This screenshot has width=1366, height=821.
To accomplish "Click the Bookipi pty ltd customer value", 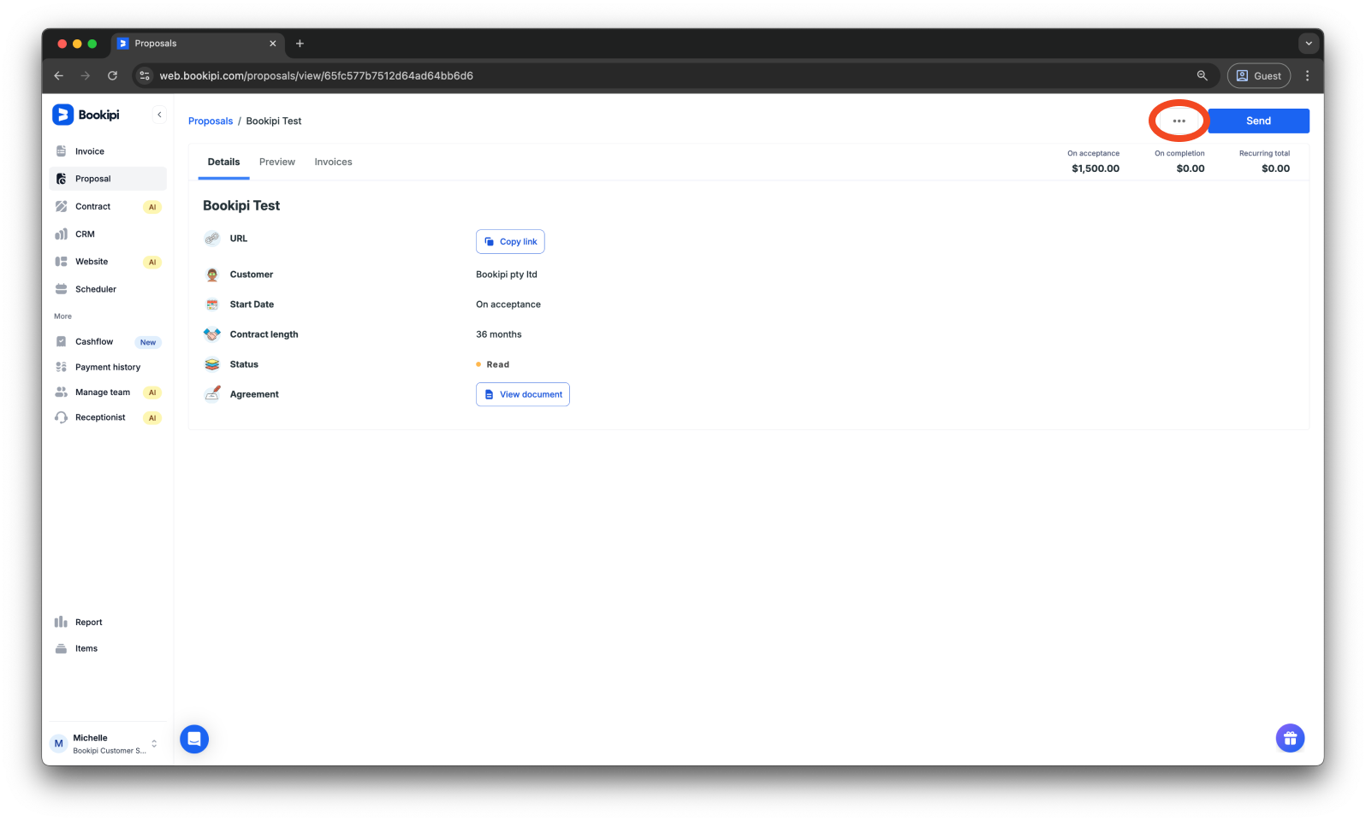I will [507, 275].
